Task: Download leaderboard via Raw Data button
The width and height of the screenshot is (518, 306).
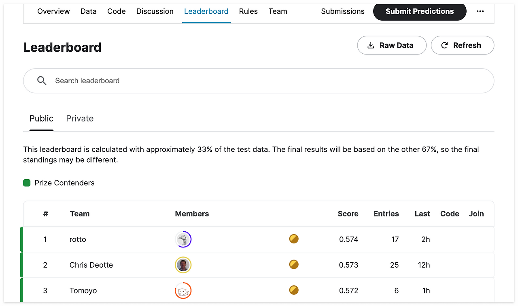Action: [x=391, y=45]
